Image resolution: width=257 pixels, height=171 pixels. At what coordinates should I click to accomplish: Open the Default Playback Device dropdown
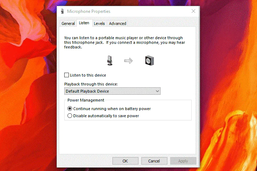coord(112,91)
